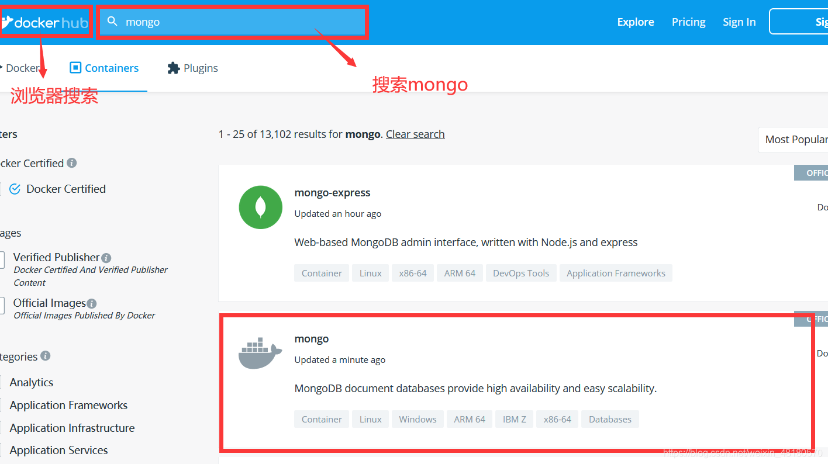
Task: Toggle the Docker Certified filter label
Action: (x=66, y=189)
